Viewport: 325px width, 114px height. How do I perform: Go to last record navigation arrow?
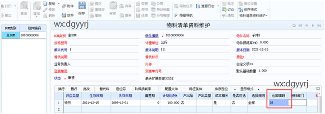point(319,25)
